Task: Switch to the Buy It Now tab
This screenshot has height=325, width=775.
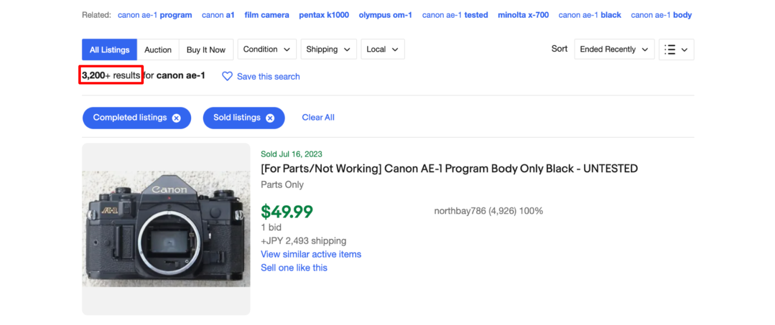Action: pyautogui.click(x=206, y=49)
